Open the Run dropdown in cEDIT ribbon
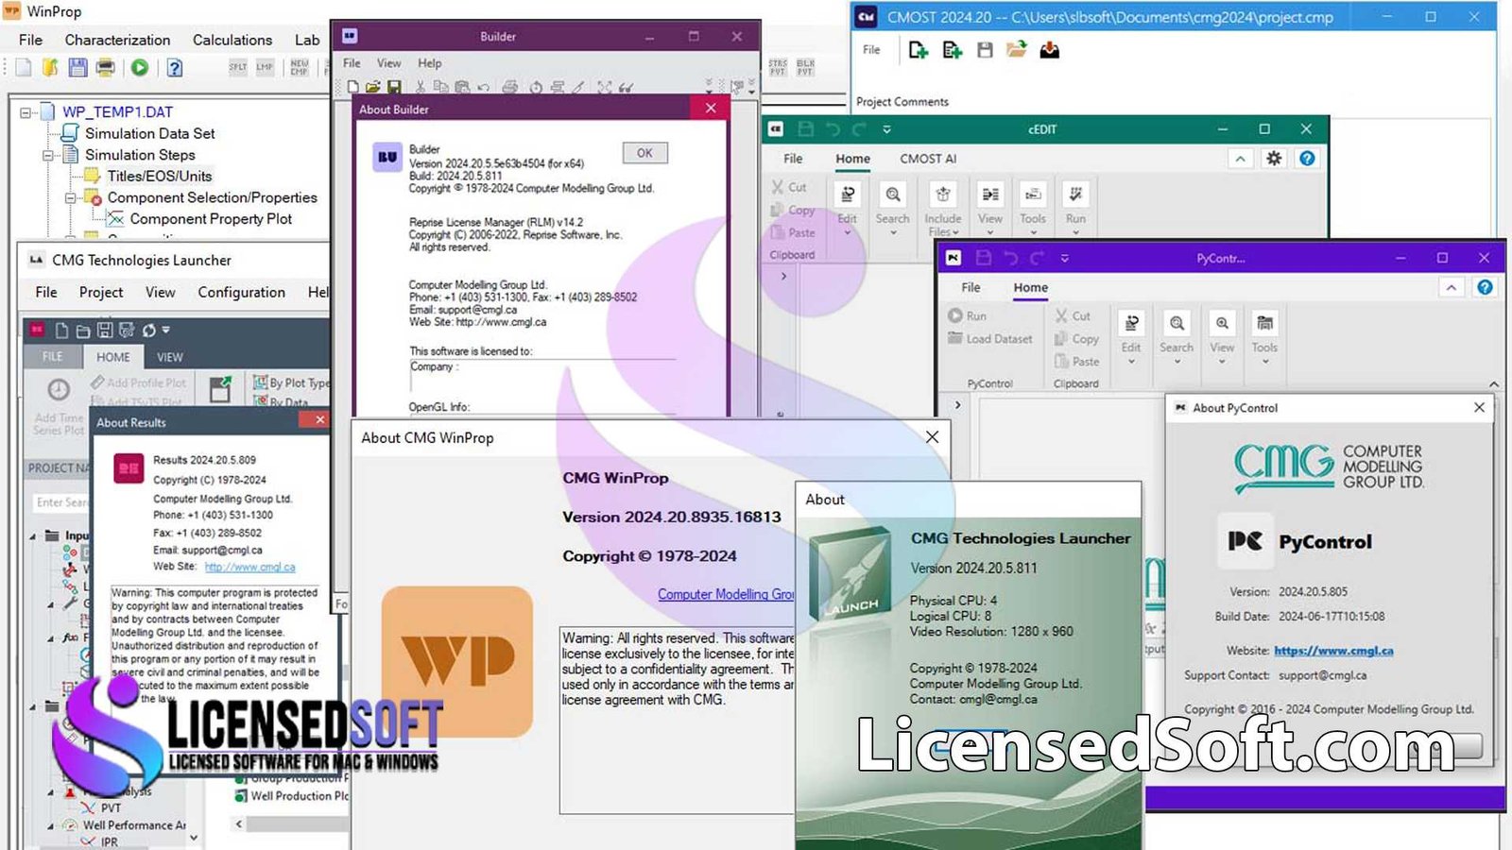The image size is (1512, 850). 1075,209
